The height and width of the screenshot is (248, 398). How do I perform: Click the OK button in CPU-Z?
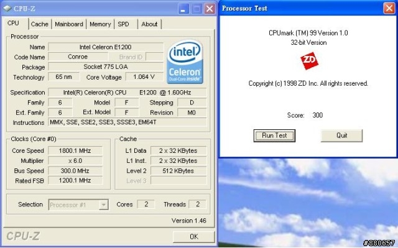[x=194, y=237]
